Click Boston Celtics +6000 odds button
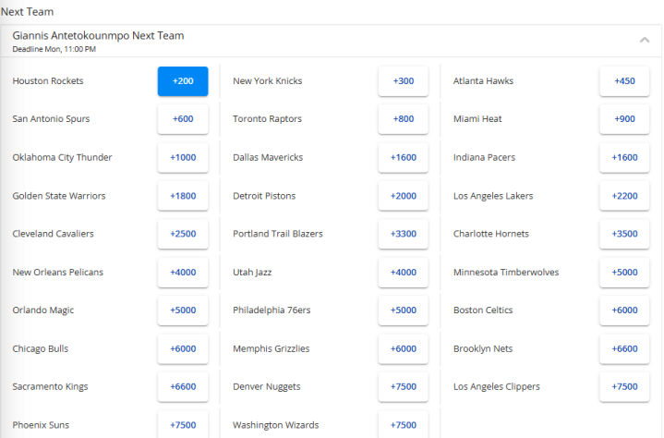 (x=624, y=310)
